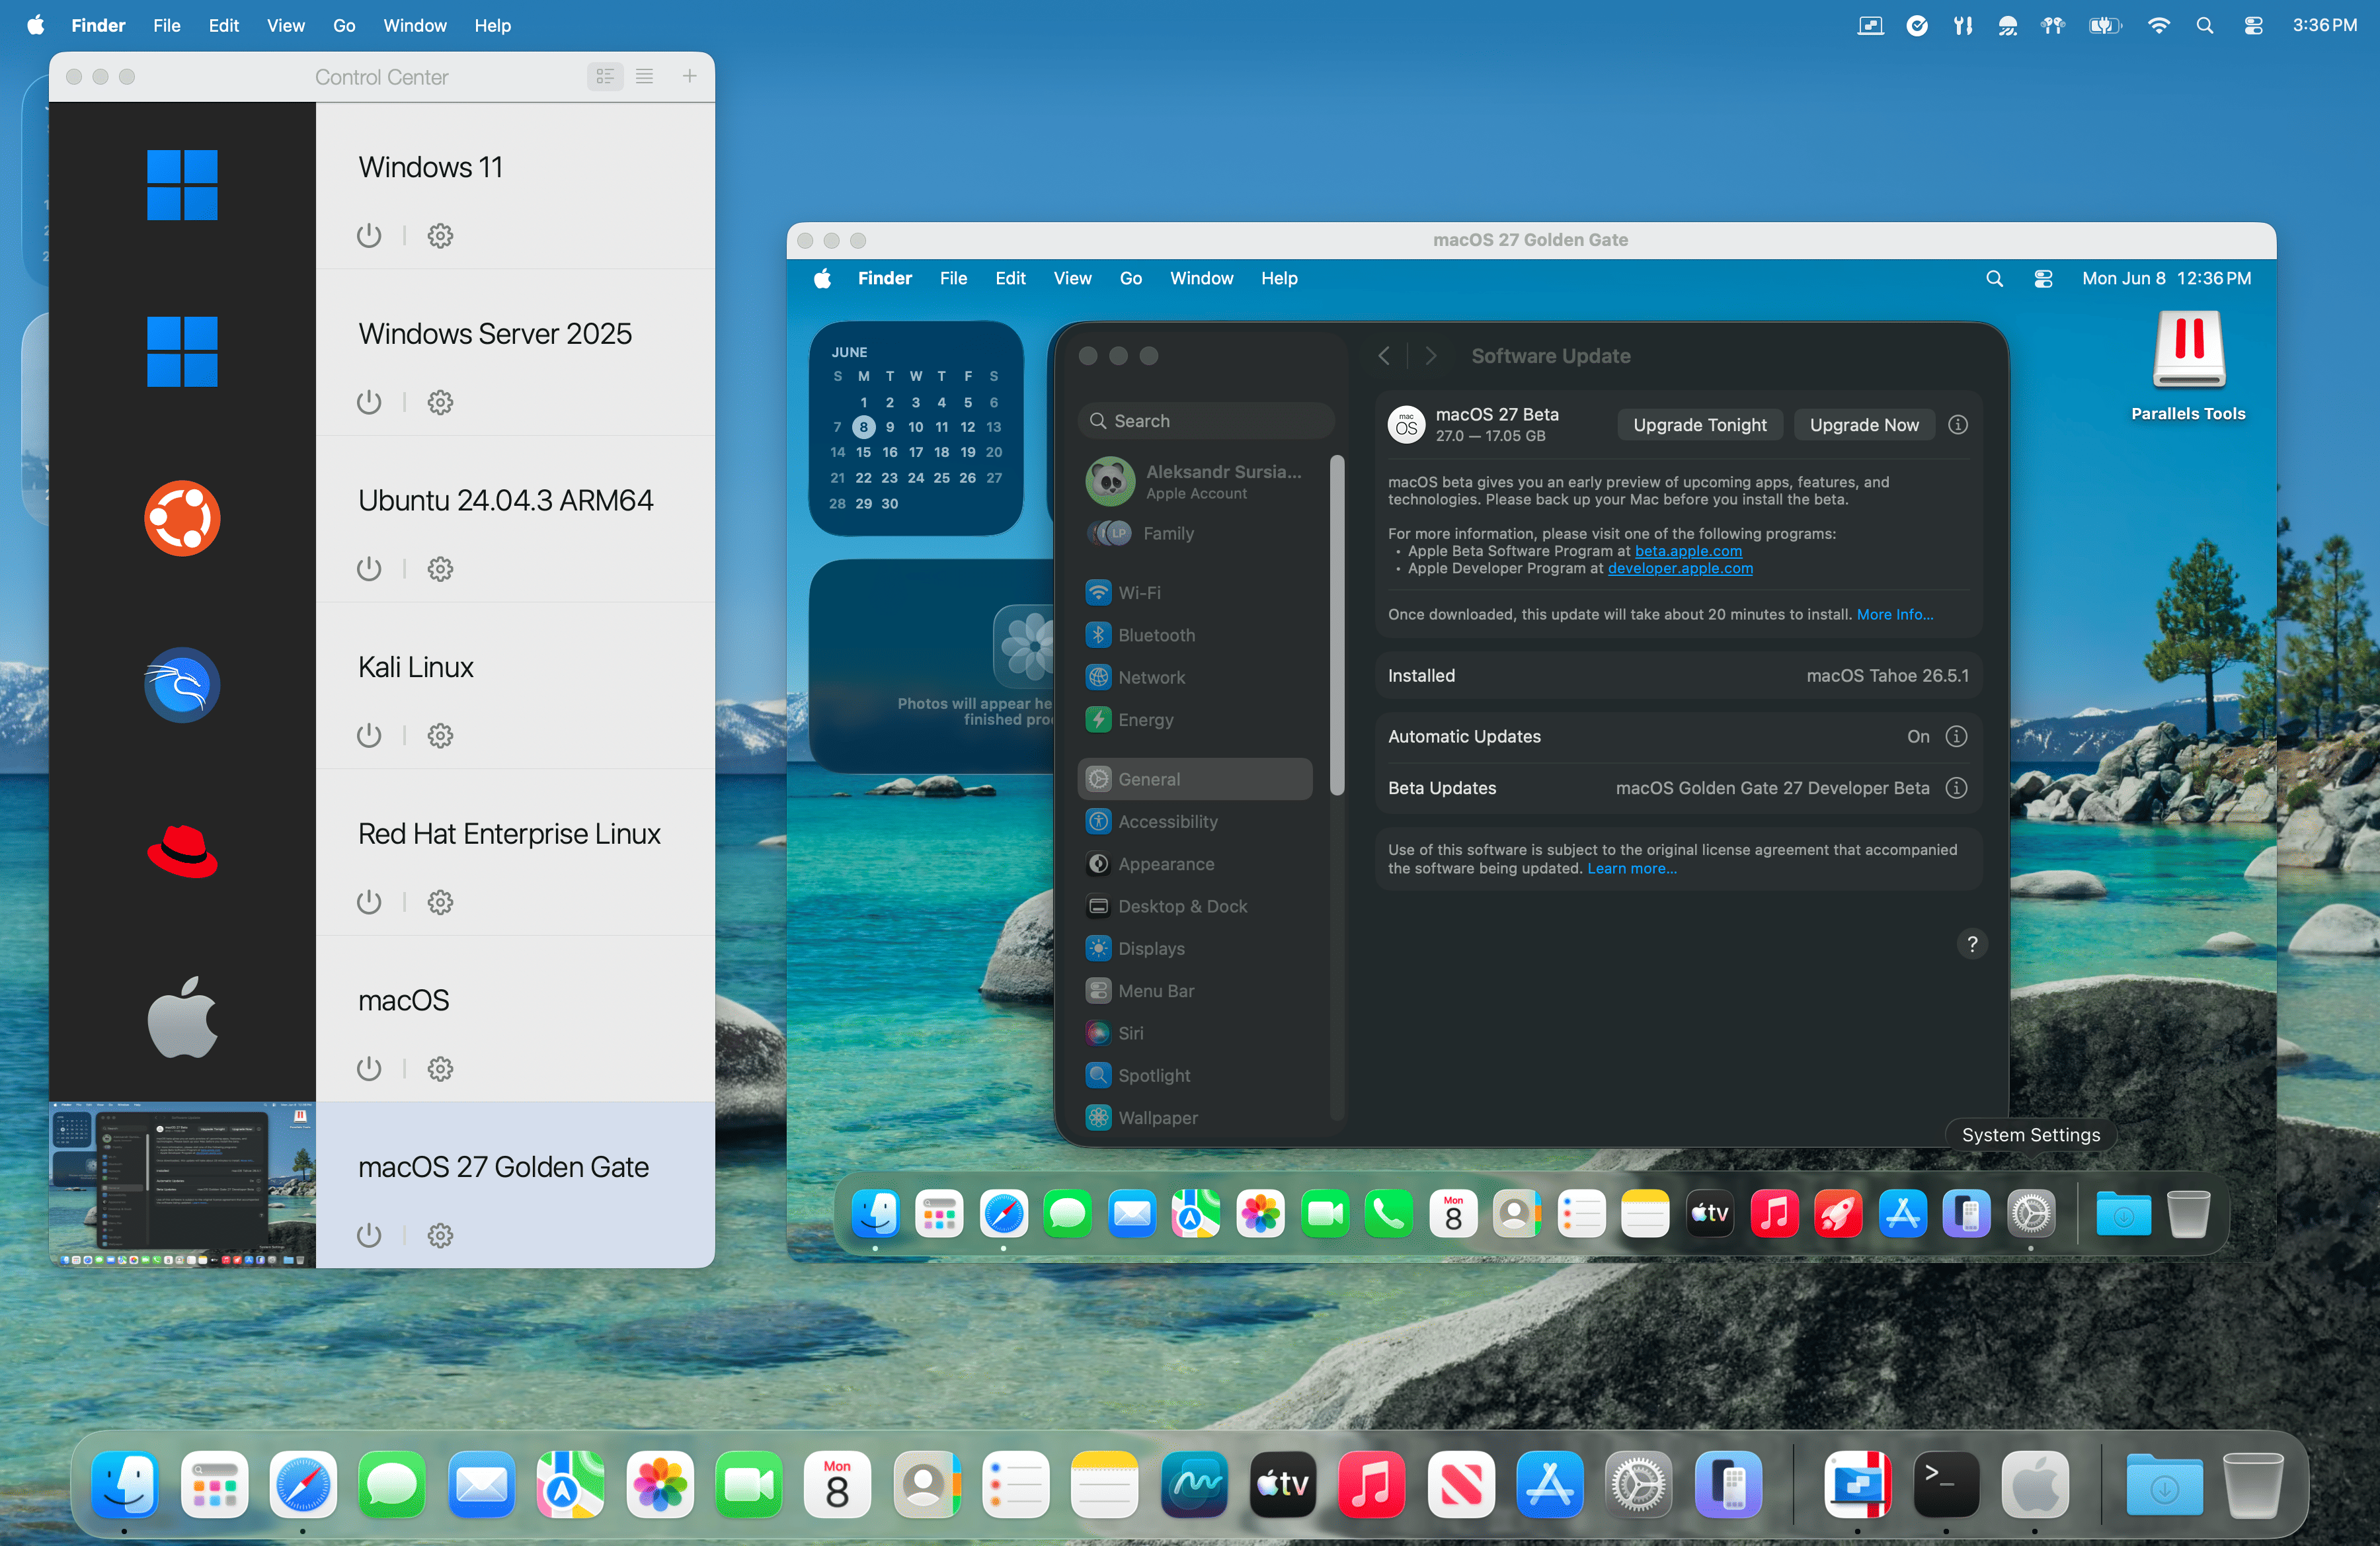Open the host Help menu
Image resolution: width=2380 pixels, height=1546 pixels.
tap(492, 25)
